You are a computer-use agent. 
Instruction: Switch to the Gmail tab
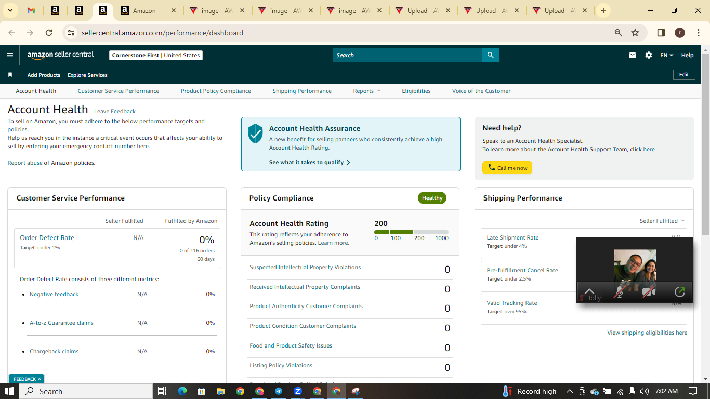coord(31,10)
